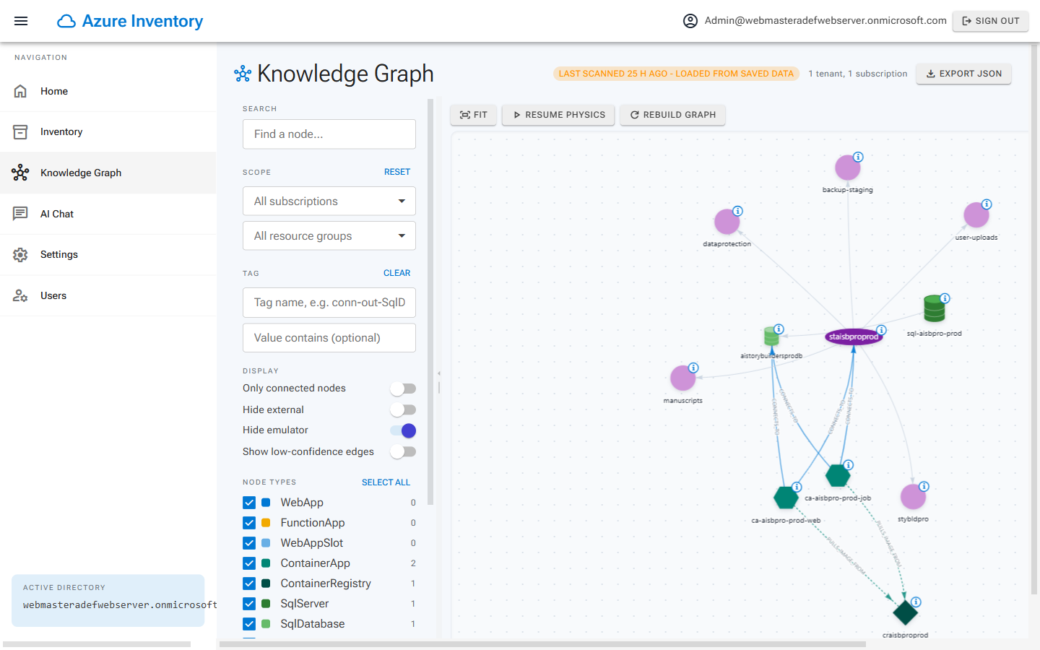Screen dimensions: 1040x650
Task: Open the All resource groups dropdown
Action: [x=329, y=235]
